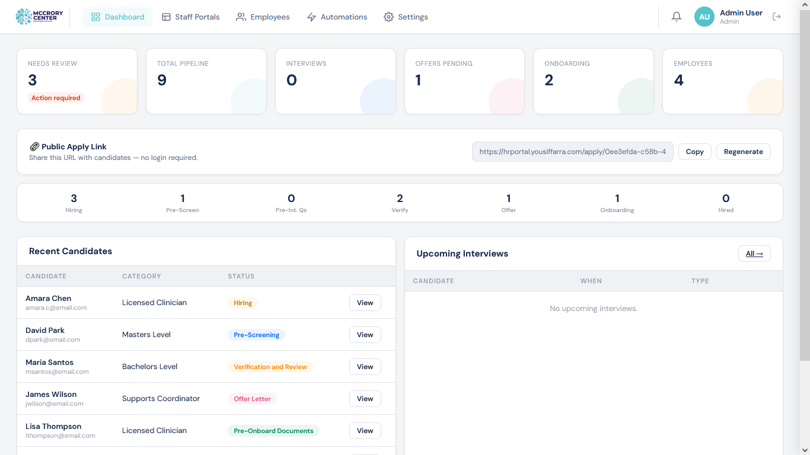Switch to the Automations tab
The width and height of the screenshot is (810, 455).
pyautogui.click(x=337, y=17)
